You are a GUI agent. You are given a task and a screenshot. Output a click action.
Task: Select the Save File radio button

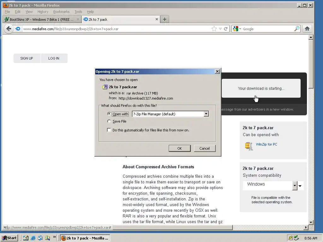pos(109,121)
